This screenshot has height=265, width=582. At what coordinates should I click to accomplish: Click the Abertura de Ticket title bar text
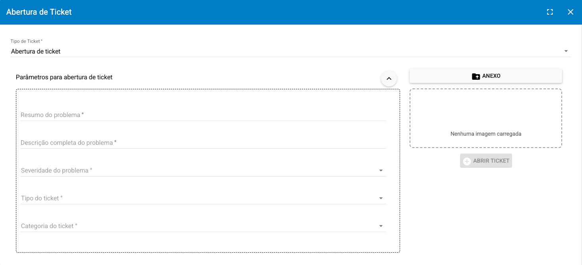coord(39,12)
